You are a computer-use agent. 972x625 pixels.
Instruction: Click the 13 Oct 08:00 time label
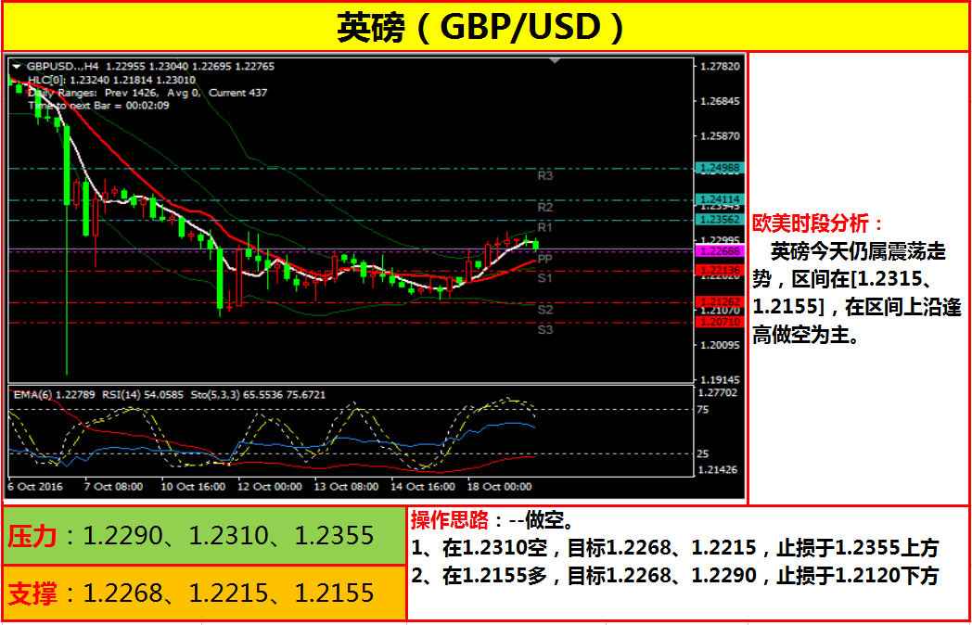347,487
